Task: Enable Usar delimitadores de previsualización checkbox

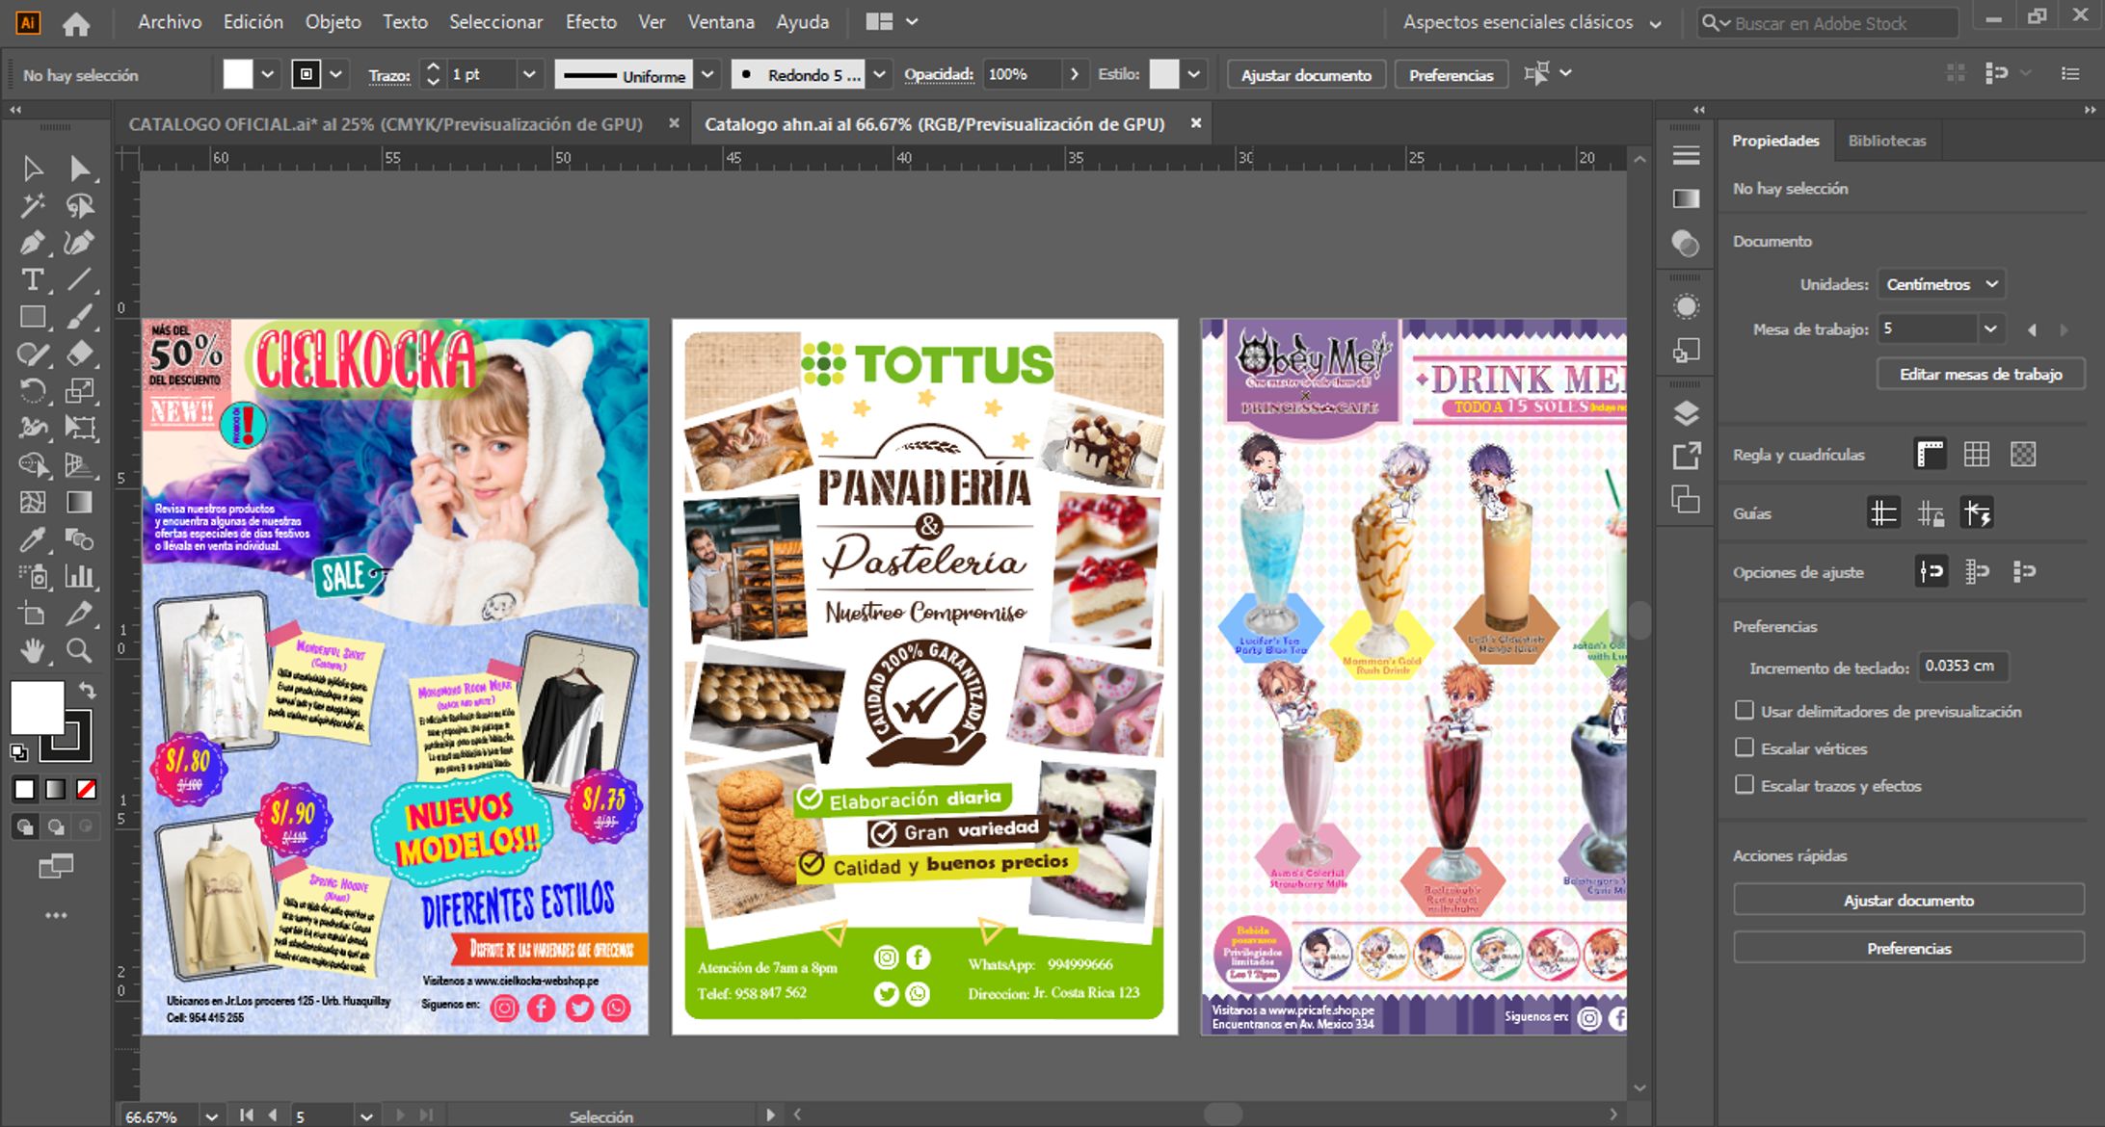Action: click(x=1744, y=711)
